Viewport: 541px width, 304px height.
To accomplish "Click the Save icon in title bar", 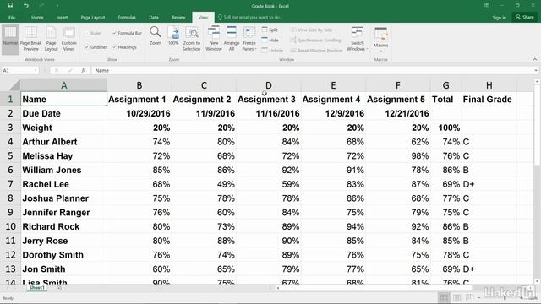I will (10, 6).
